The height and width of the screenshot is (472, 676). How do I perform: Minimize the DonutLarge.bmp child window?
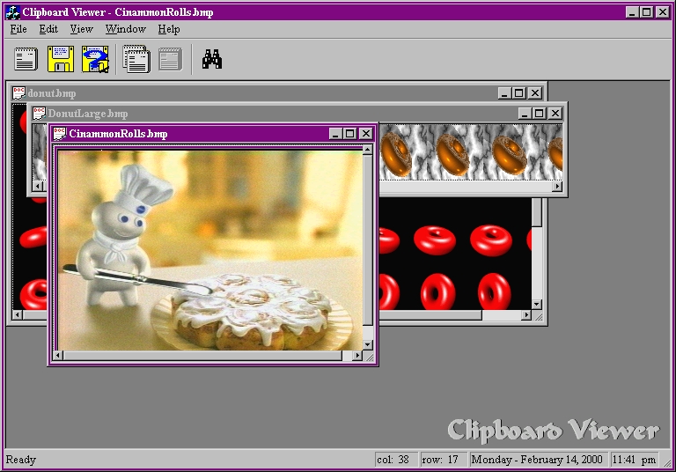(525, 114)
